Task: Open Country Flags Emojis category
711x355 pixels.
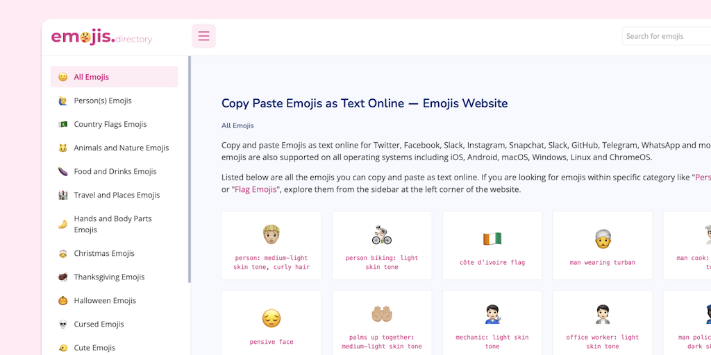Action: pyautogui.click(x=115, y=124)
